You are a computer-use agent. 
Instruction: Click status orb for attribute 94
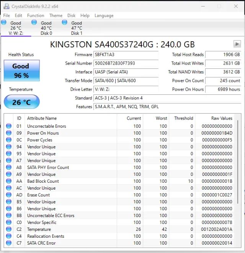click(9, 147)
